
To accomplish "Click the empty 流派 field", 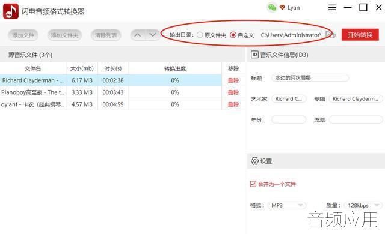I will (356, 119).
